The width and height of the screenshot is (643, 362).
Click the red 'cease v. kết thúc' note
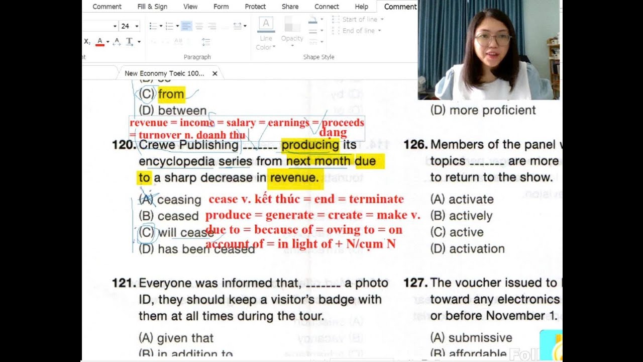pyautogui.click(x=306, y=199)
